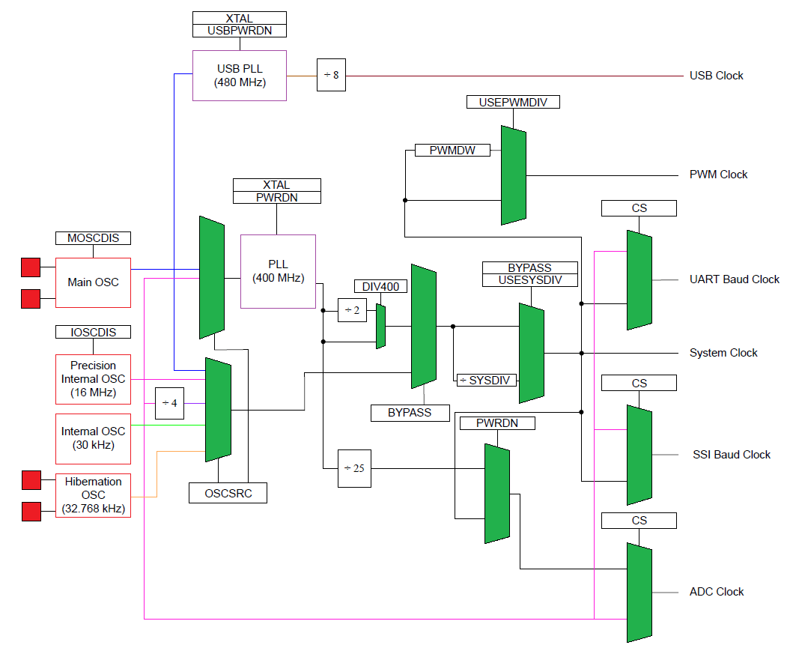Click the Hibernation OSC 32.768 kHz block
The height and width of the screenshot is (645, 793).
click(93, 495)
